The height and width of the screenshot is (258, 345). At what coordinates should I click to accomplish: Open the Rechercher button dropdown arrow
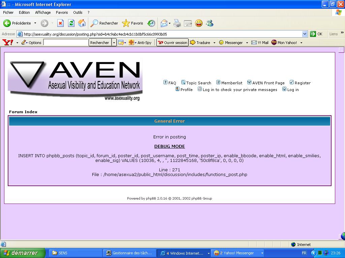[x=114, y=43]
